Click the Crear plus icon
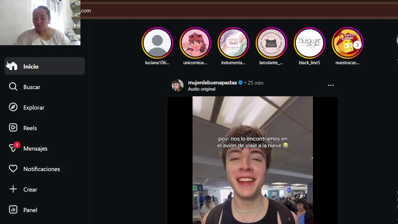Viewport: 398px width, 224px height. tap(13, 189)
